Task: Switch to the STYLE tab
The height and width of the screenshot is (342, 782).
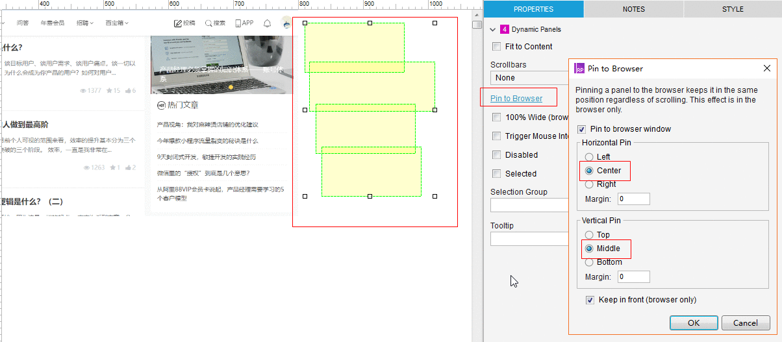Action: (x=733, y=9)
